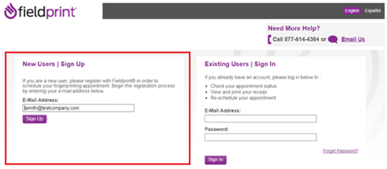Screen dimensions: 387x169
Task: Select 'Re-schedule your appointment' bullet text
Action: (x=243, y=98)
